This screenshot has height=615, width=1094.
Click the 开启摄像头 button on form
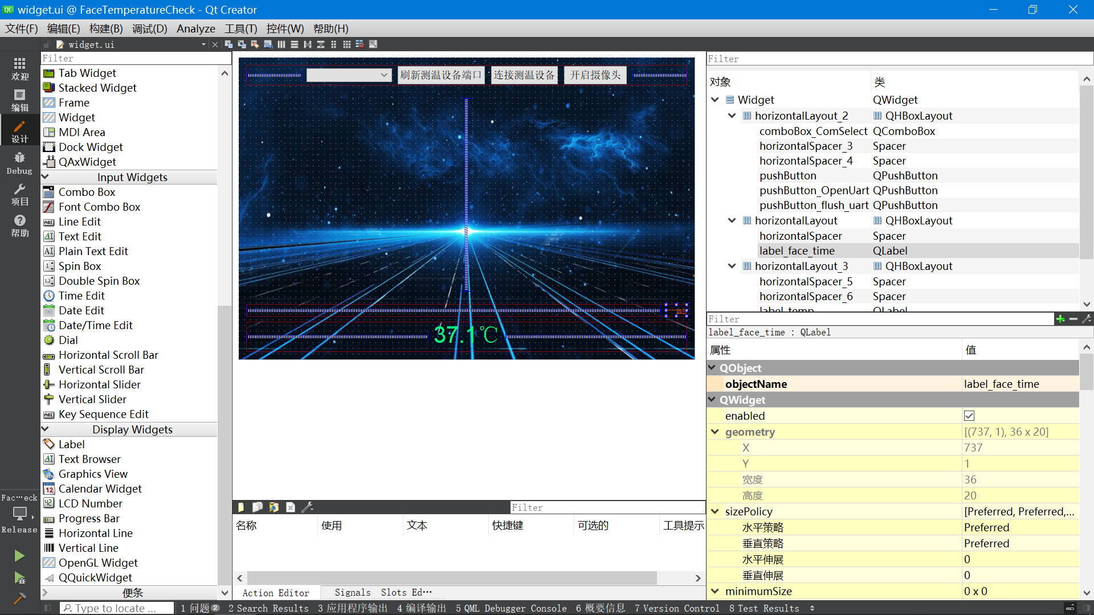coord(595,75)
